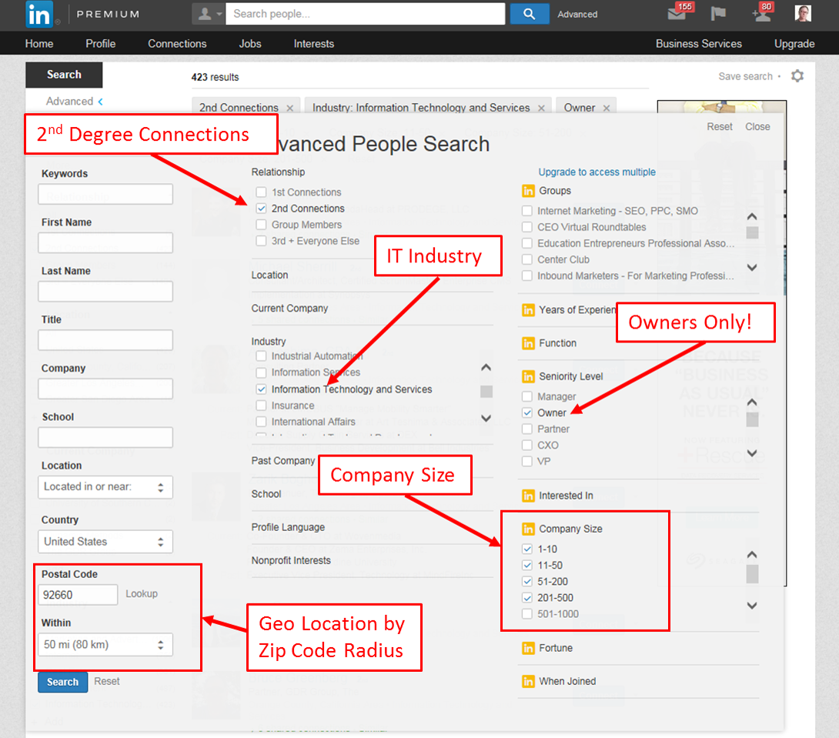Expand the Location dropdown 'Located in or near'
839x738 pixels.
[x=105, y=487]
